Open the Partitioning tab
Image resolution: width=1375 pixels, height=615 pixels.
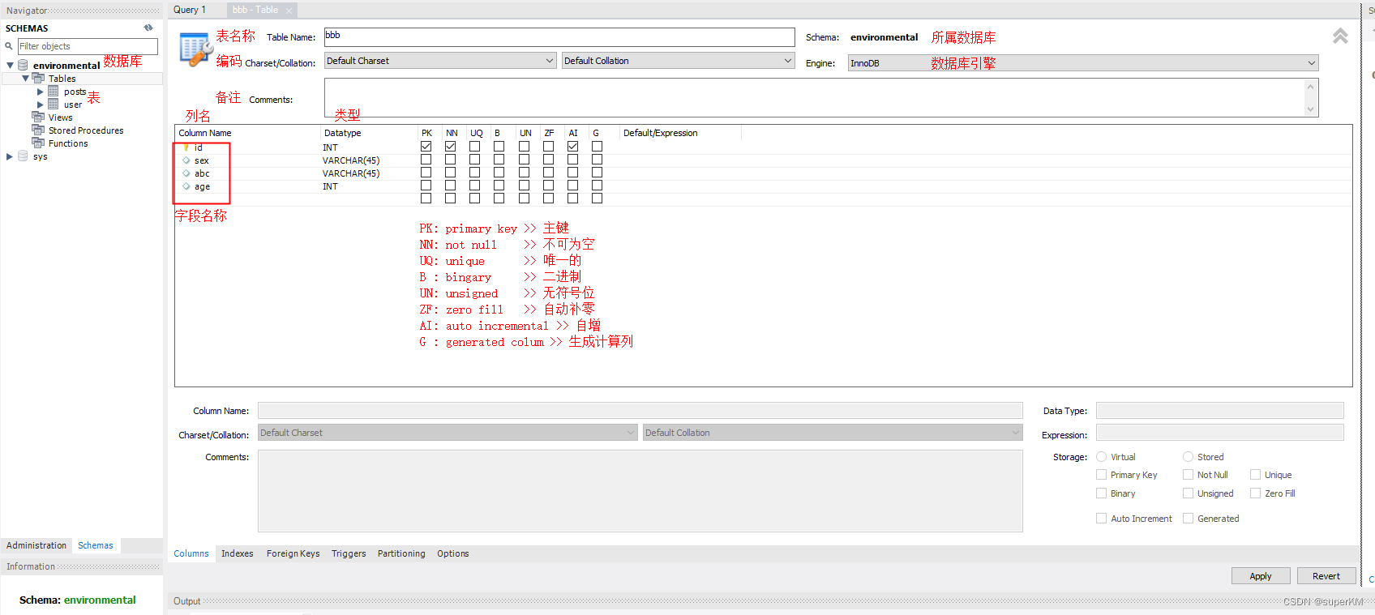(x=401, y=553)
